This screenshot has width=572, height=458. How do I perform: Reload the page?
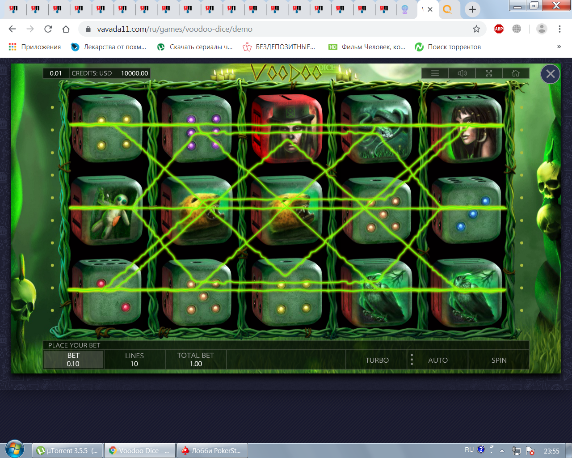click(48, 29)
